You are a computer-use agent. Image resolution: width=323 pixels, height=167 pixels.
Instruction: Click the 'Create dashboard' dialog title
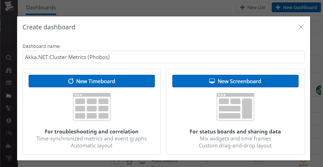click(49, 27)
